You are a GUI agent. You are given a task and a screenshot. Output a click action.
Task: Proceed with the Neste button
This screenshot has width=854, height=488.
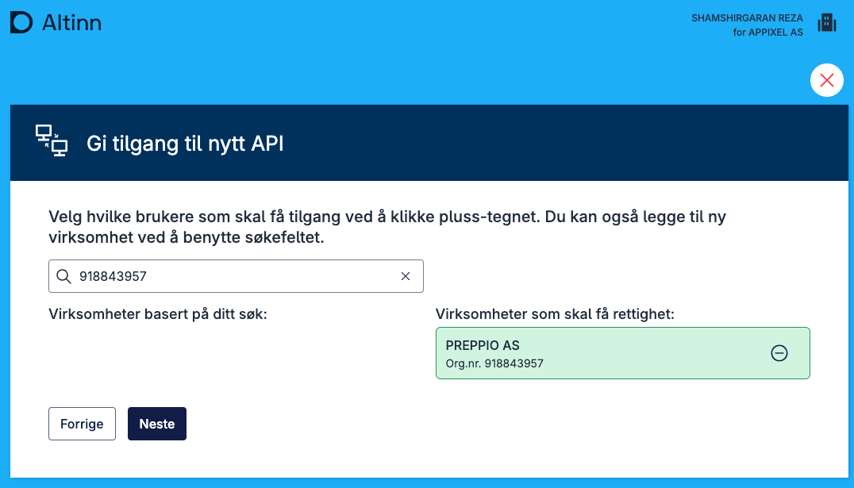157,424
